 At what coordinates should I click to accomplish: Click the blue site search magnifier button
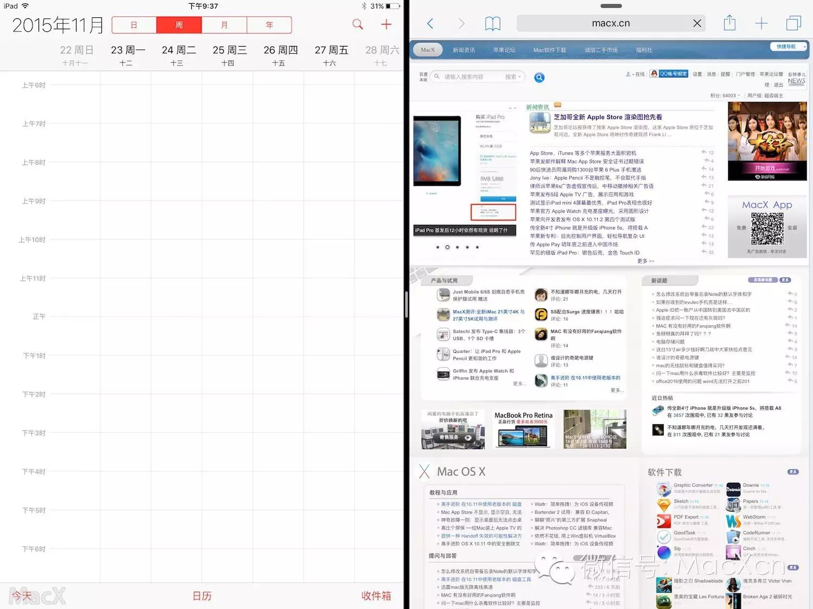(539, 77)
